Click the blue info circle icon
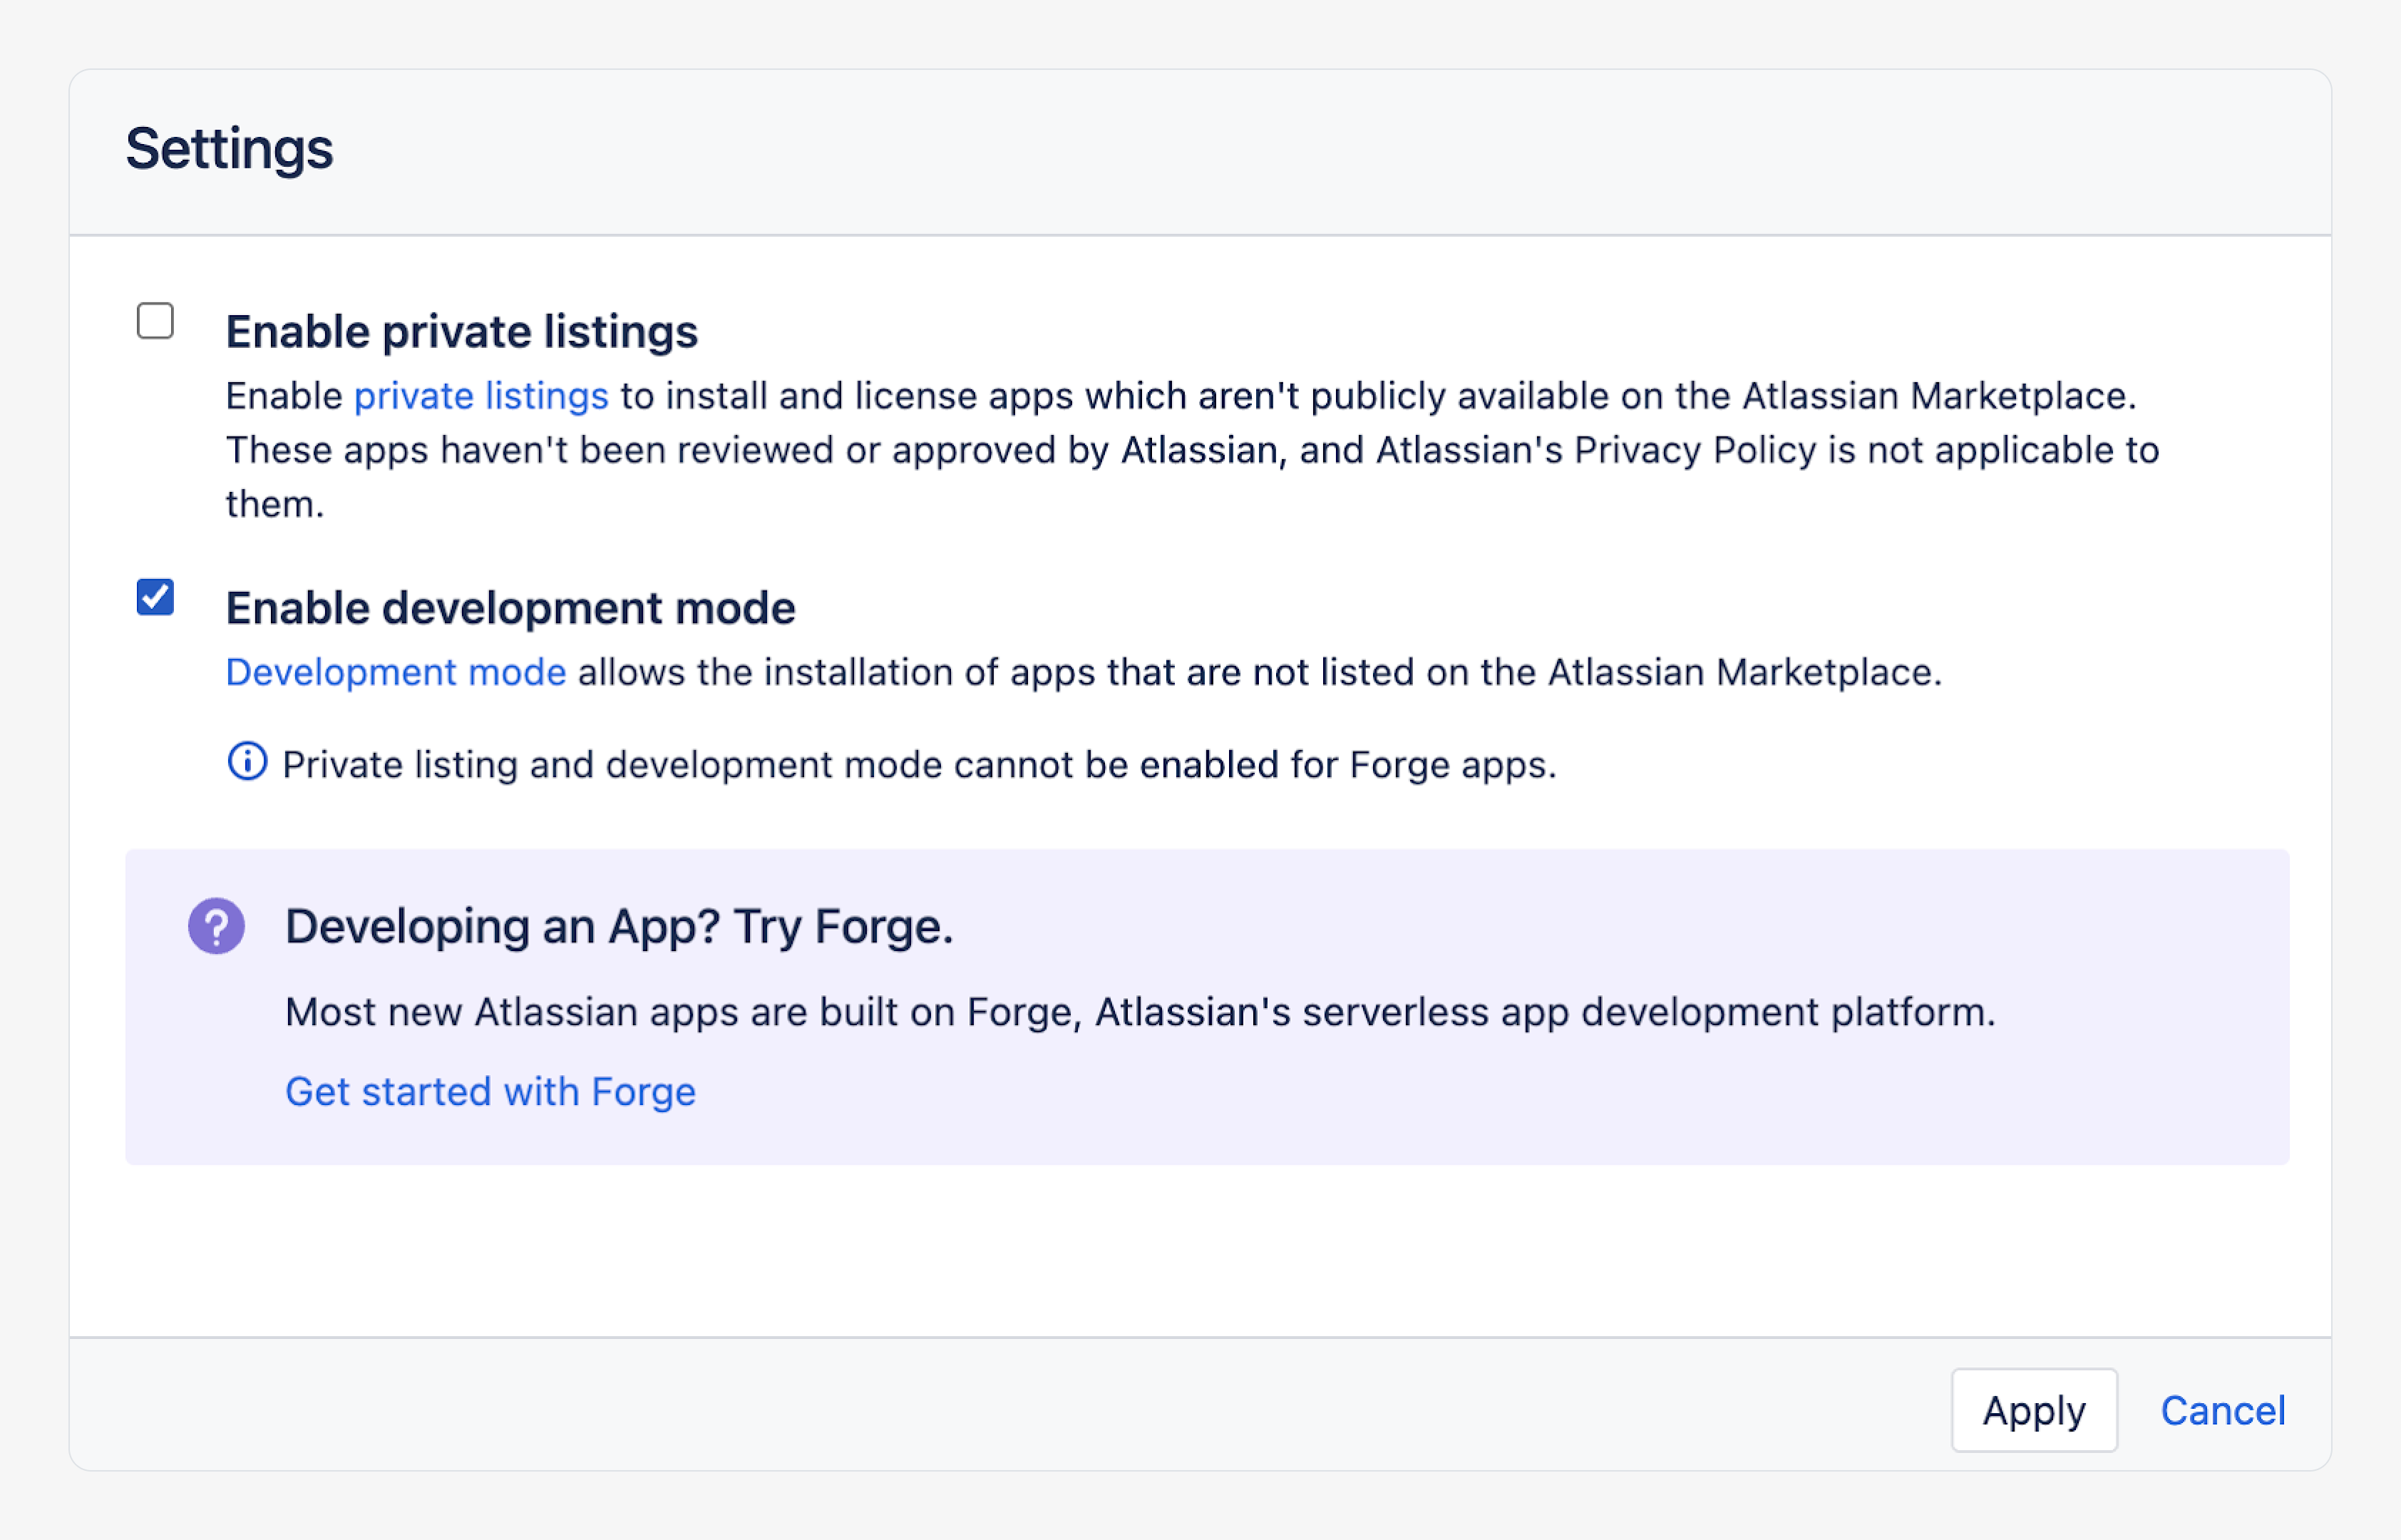The image size is (2401, 1540). coord(247,762)
